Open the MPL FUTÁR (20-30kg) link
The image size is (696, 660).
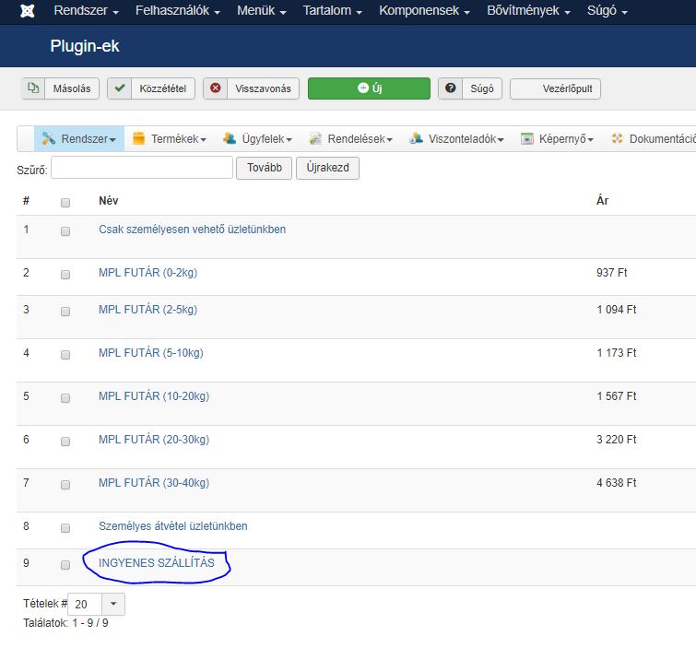[x=154, y=440]
